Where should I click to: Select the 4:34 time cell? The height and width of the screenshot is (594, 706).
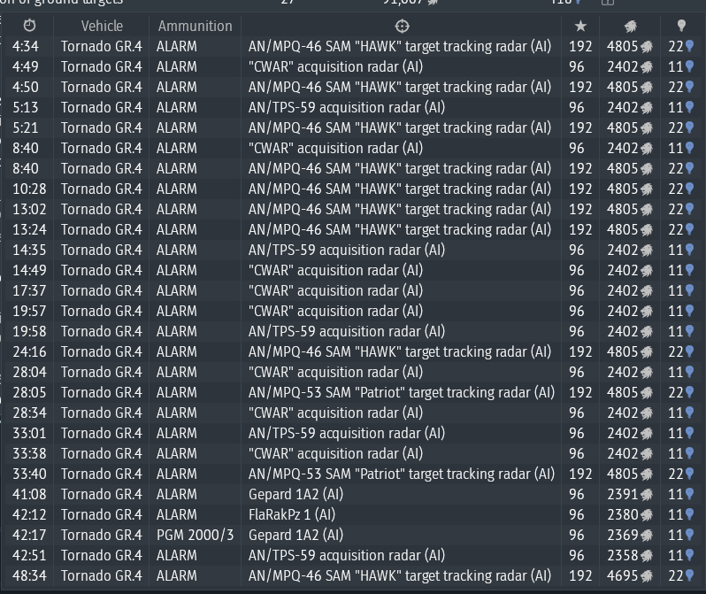(x=26, y=46)
